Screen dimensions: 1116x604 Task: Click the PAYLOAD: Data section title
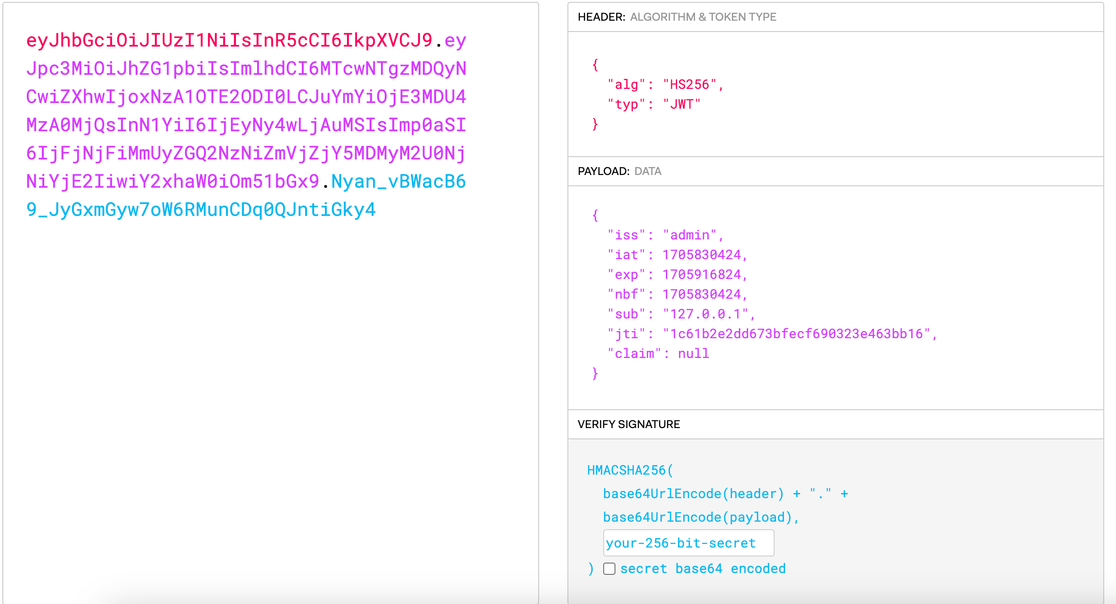(619, 171)
